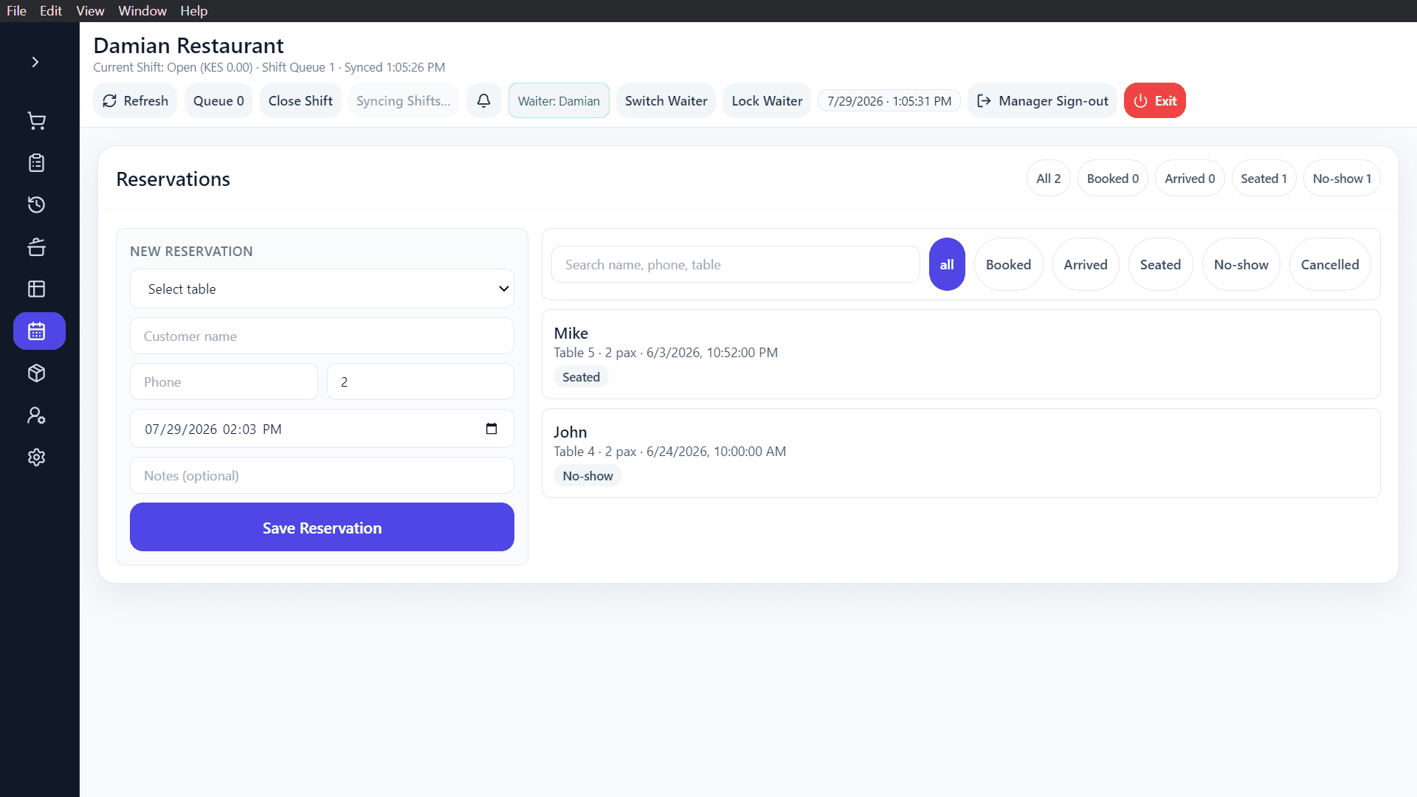Filter list by Booked status

(1008, 264)
